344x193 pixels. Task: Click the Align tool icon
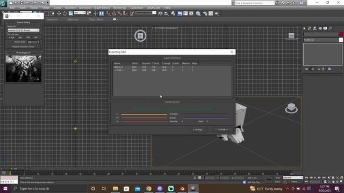pyautogui.click(x=166, y=13)
